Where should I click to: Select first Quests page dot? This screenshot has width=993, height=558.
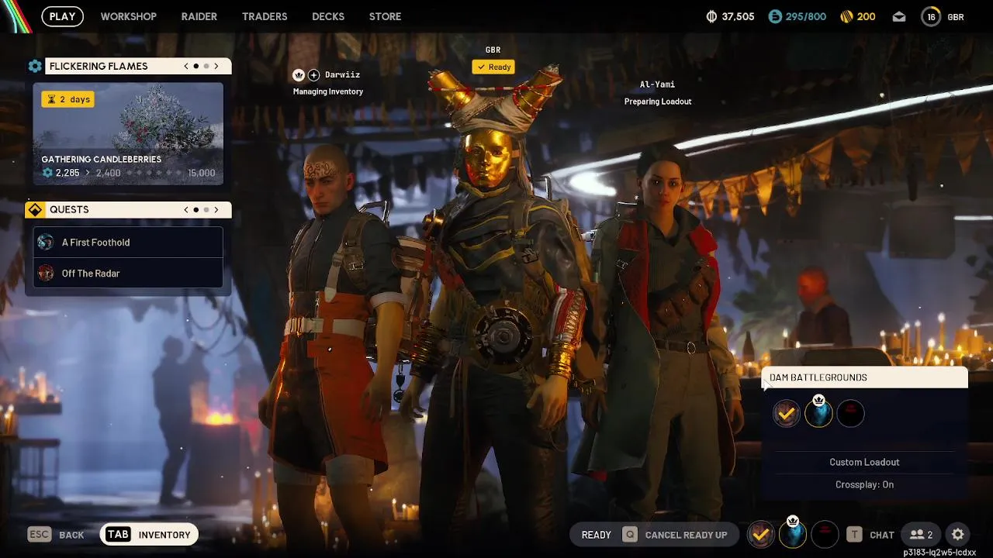point(196,209)
